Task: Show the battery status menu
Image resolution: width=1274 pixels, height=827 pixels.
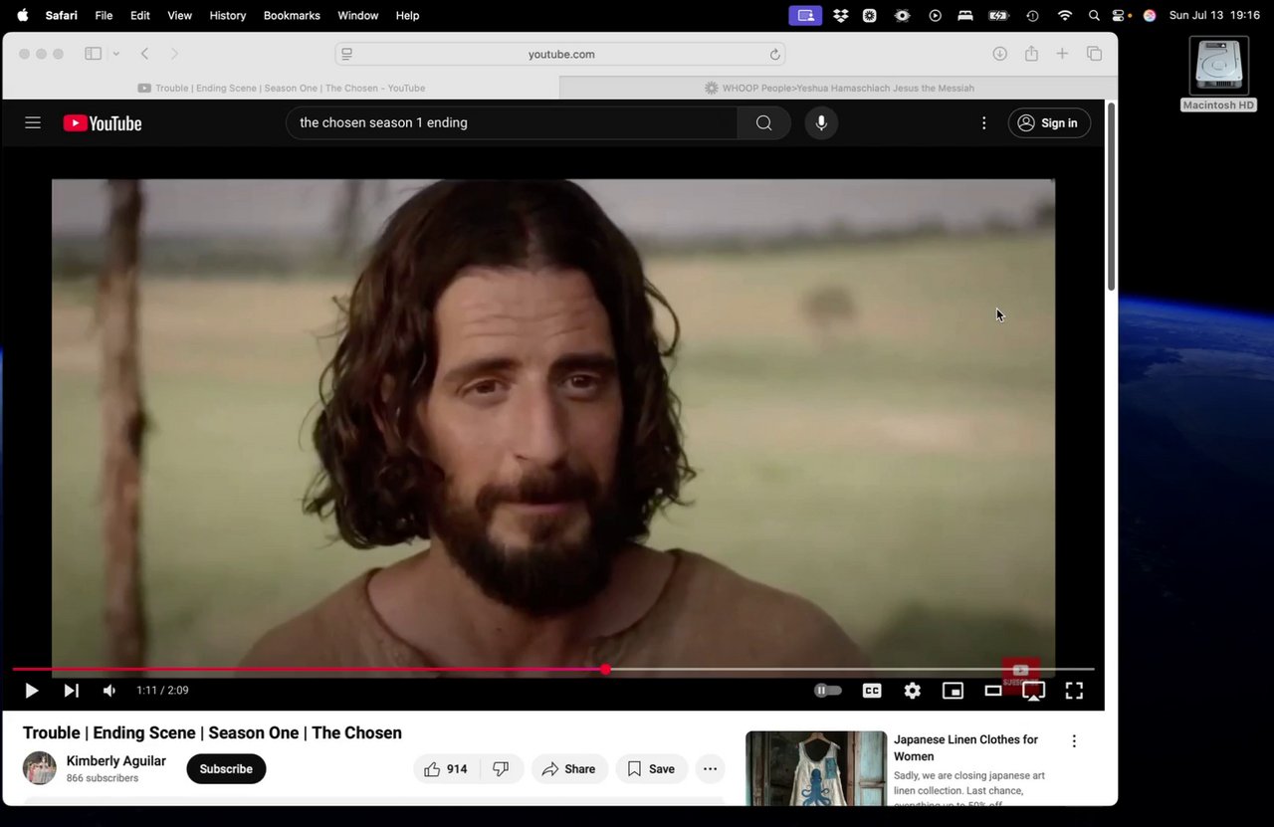Action: tap(998, 15)
